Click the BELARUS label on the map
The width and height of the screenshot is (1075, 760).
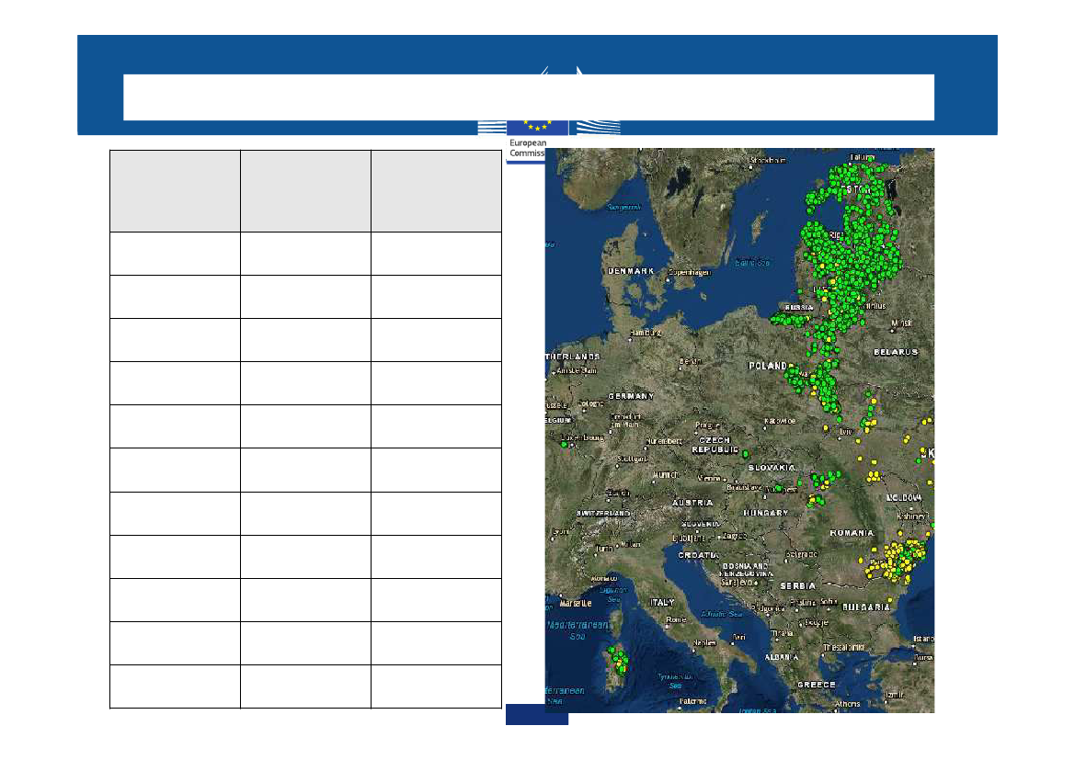[897, 352]
